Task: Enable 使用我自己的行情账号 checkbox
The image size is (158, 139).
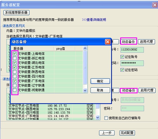Action: [x=106, y=118]
